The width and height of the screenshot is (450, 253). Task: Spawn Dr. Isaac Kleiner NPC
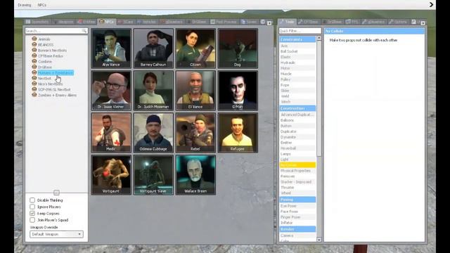(111, 91)
